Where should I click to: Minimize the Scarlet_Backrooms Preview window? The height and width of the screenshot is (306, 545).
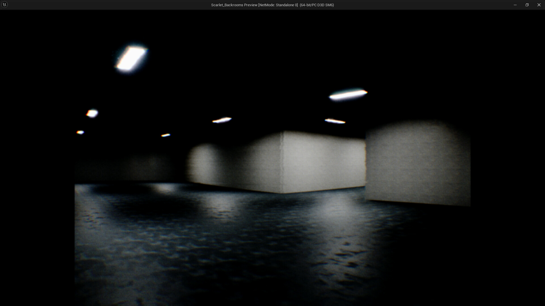pos(515,5)
